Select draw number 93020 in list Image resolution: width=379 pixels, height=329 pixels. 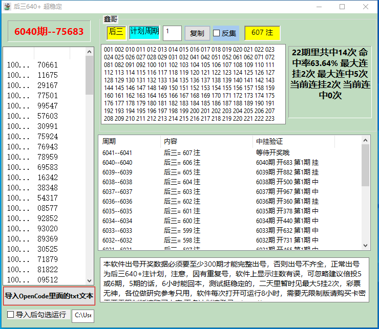[48, 229]
